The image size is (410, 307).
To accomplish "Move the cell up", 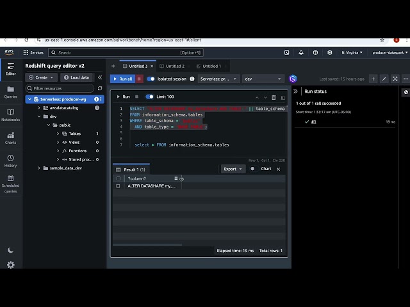I will [257, 97].
